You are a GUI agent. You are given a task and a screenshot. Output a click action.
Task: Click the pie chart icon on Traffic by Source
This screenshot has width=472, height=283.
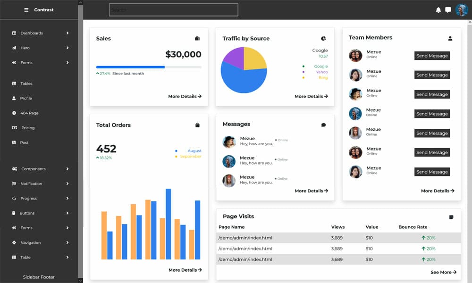pos(323,38)
